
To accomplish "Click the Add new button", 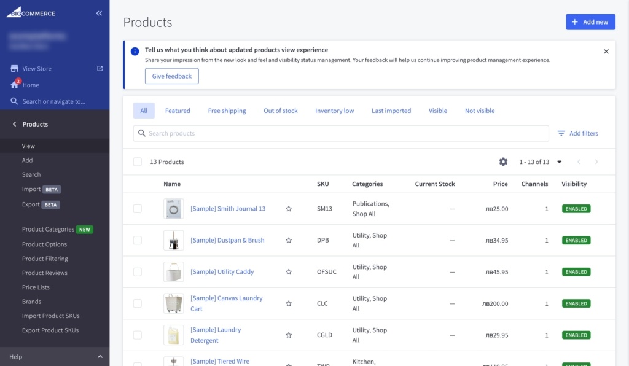I will coord(590,21).
